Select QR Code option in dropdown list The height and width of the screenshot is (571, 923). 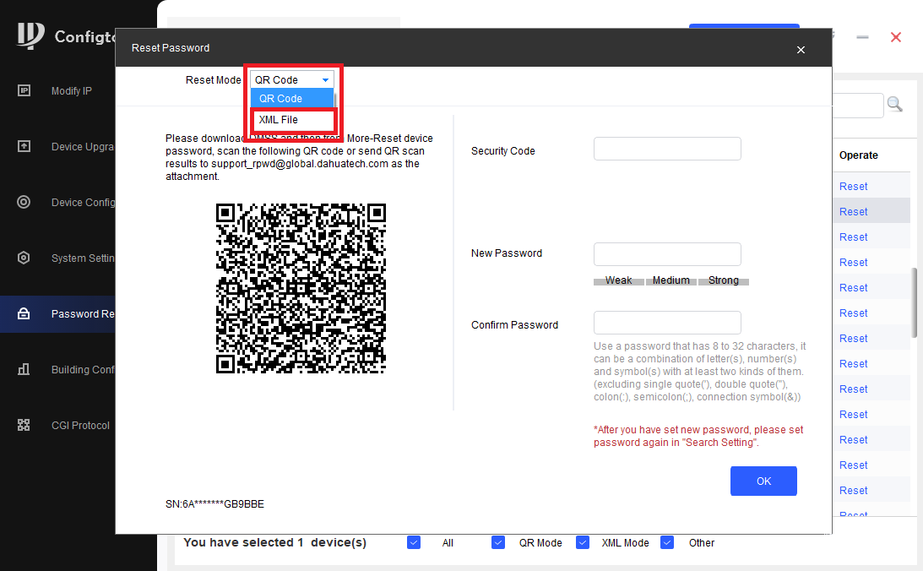coord(292,98)
